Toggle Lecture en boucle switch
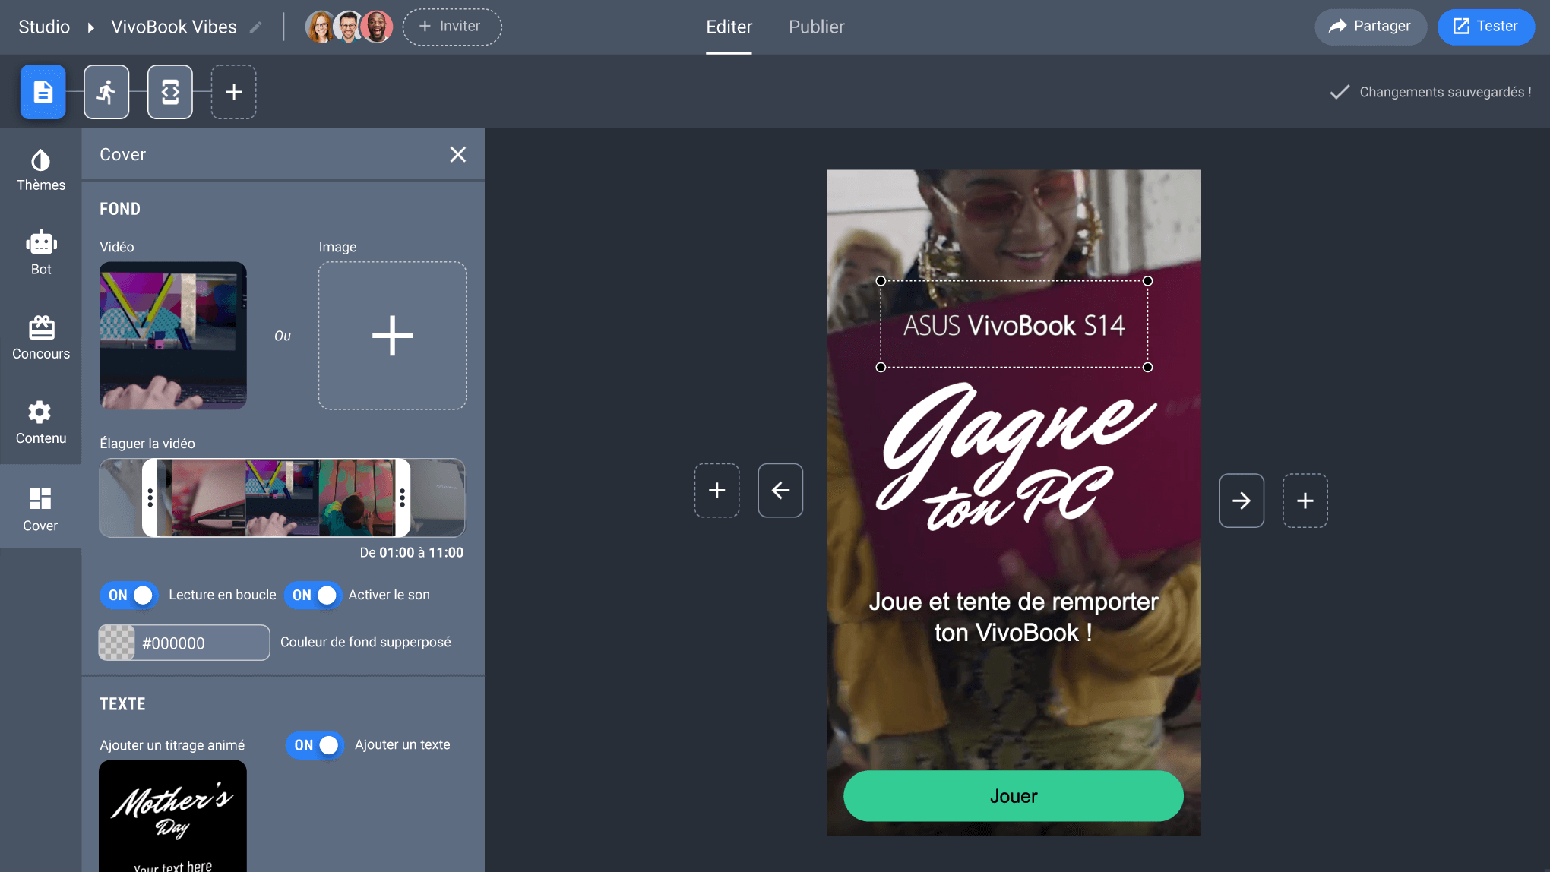Image resolution: width=1550 pixels, height=872 pixels. click(x=128, y=595)
